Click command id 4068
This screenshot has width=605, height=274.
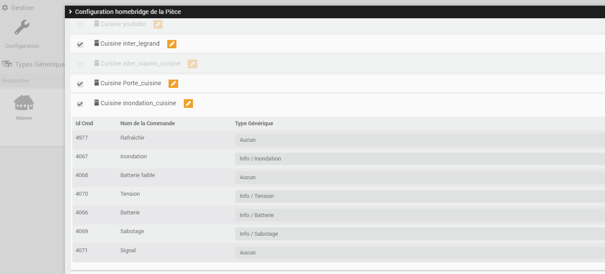[82, 175]
